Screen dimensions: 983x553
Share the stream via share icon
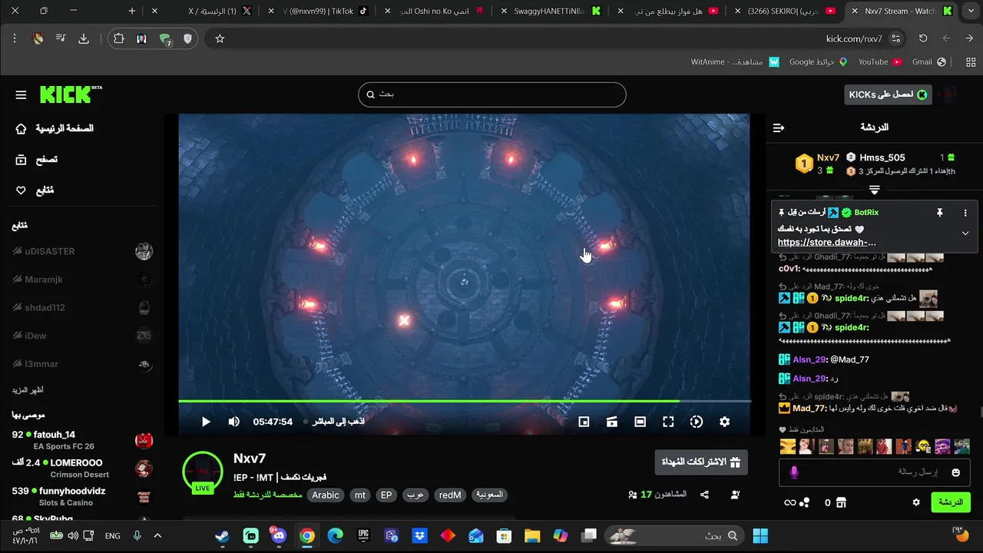pyautogui.click(x=704, y=495)
